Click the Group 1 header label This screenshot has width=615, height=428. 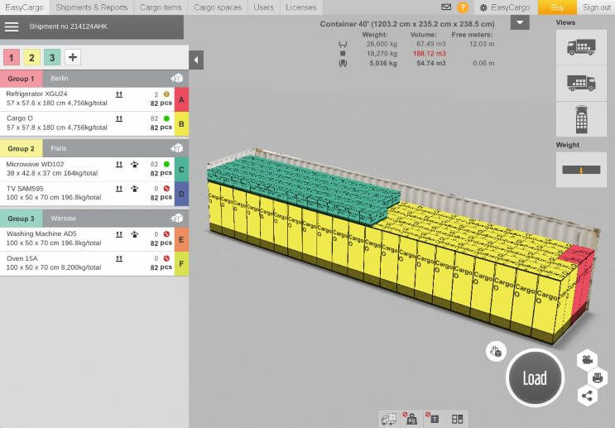21,79
